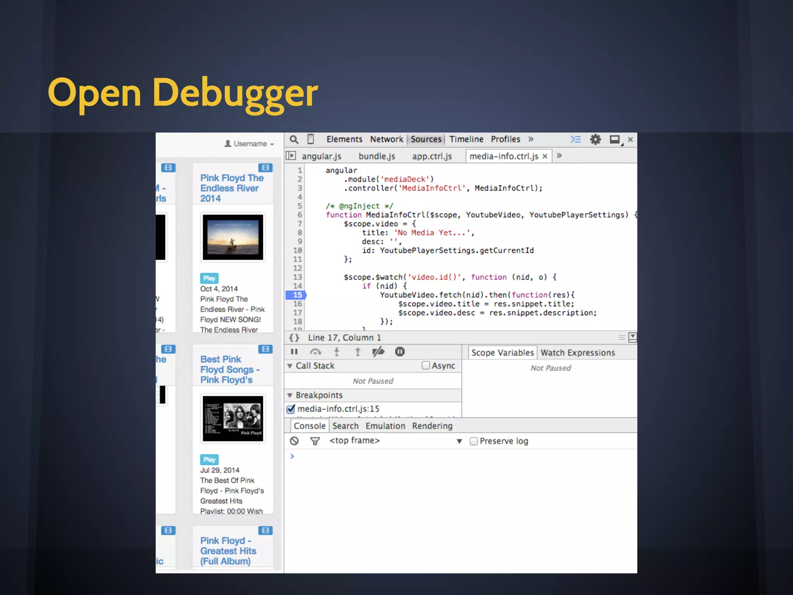Image resolution: width=793 pixels, height=595 pixels.
Task: Collapse the Breakpoints section
Action: 290,396
